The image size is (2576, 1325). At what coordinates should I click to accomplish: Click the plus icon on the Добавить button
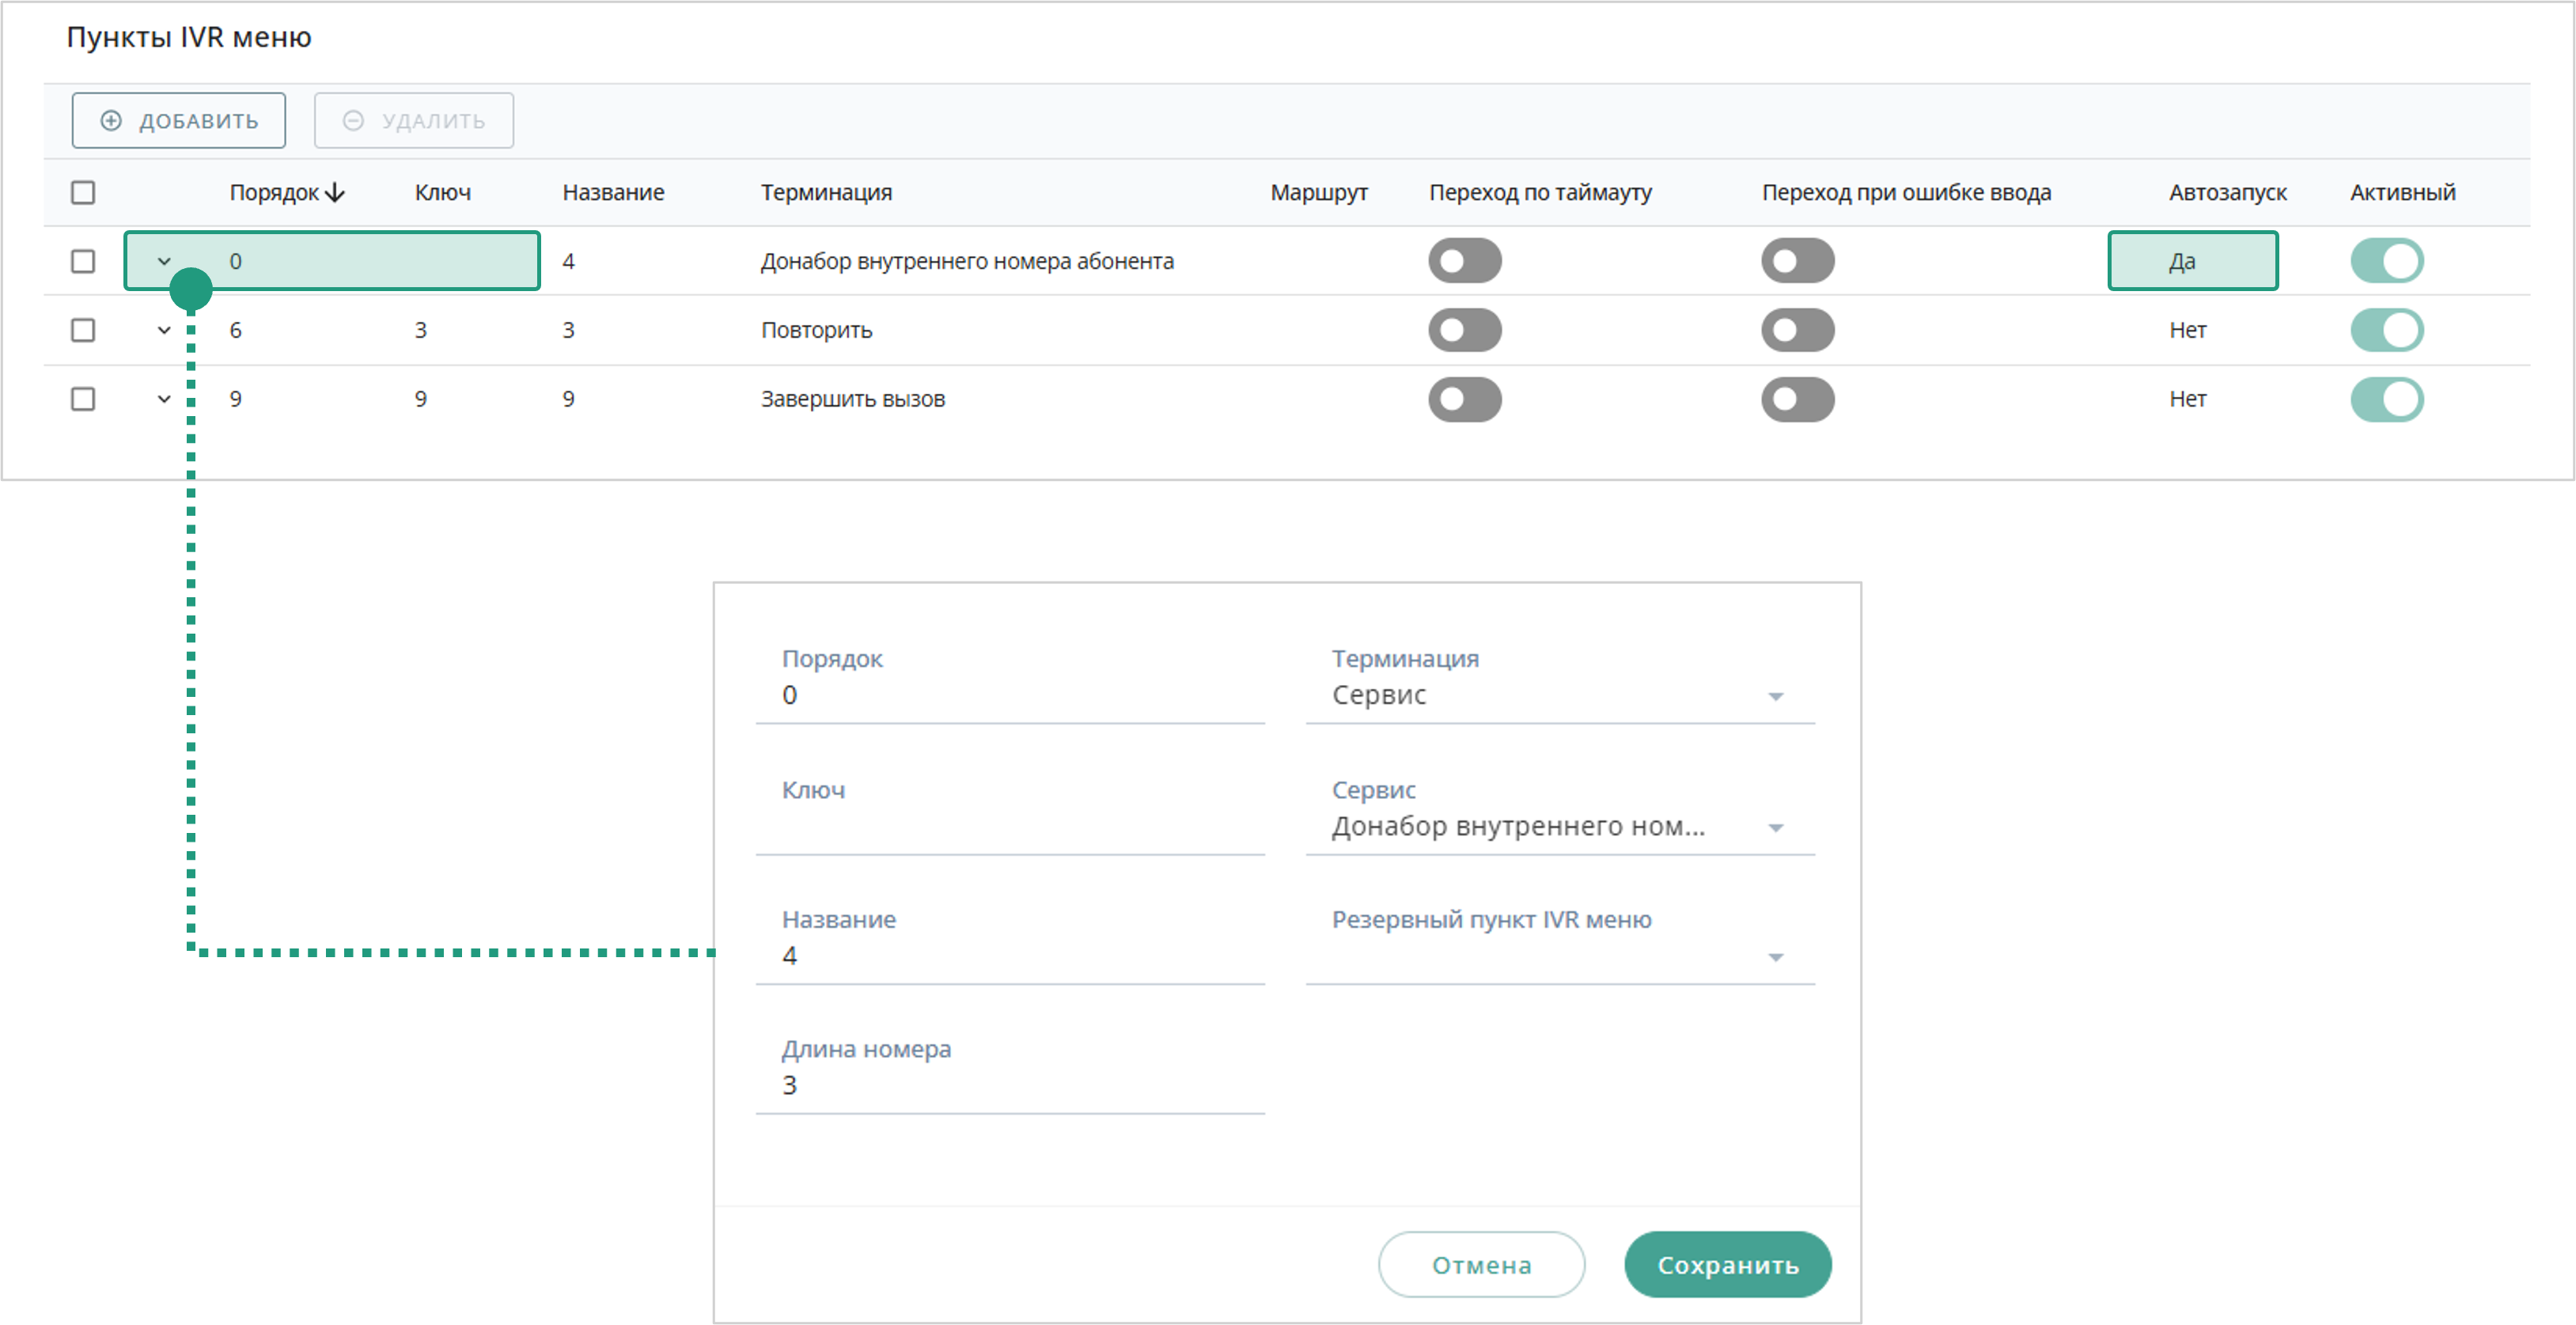click(x=111, y=121)
